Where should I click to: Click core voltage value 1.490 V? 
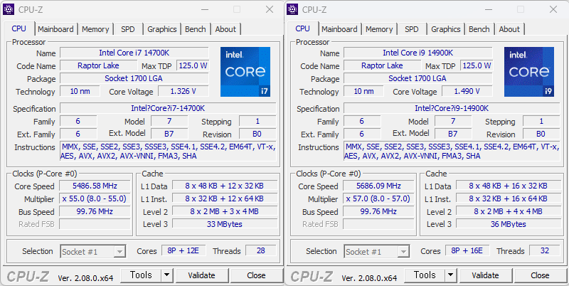point(467,91)
